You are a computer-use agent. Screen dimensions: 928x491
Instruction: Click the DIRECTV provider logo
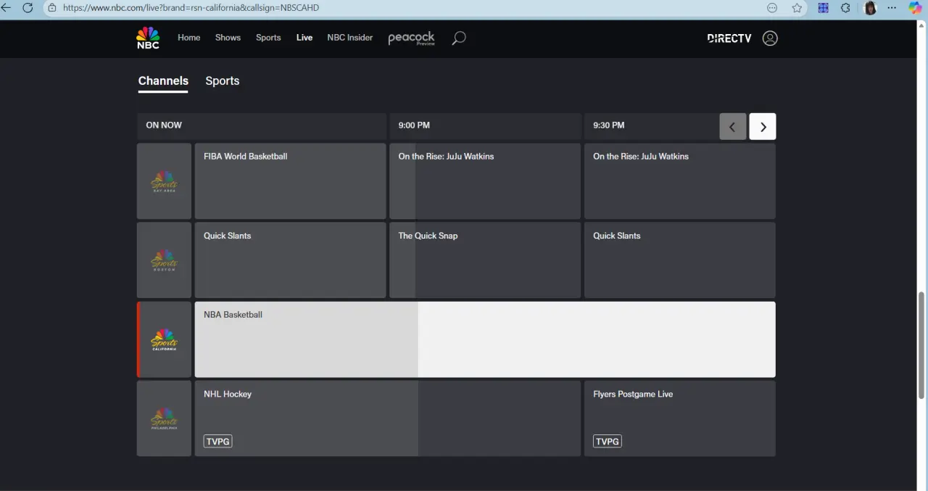coord(729,38)
